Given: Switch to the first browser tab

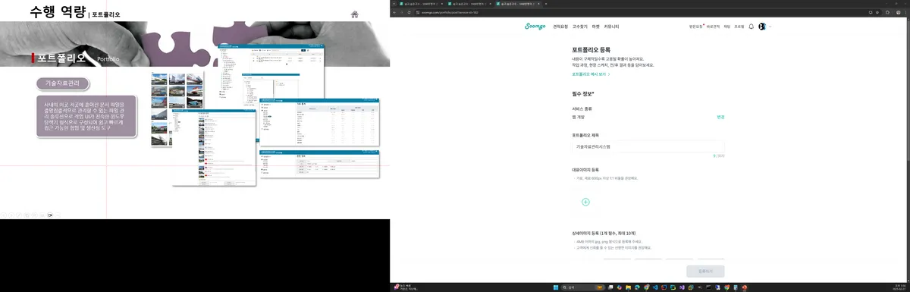Looking at the screenshot, I should pos(420,4).
